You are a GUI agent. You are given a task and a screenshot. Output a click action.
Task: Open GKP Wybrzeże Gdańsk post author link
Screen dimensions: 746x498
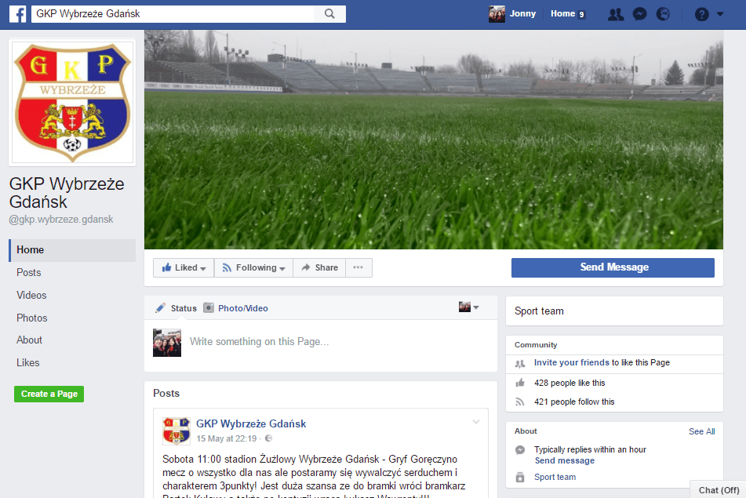point(251,423)
